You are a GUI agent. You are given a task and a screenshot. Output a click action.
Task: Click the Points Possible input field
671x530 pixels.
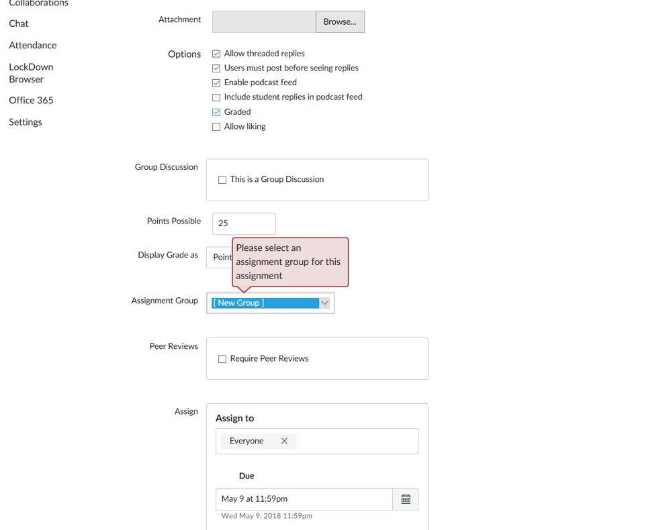[x=244, y=223]
